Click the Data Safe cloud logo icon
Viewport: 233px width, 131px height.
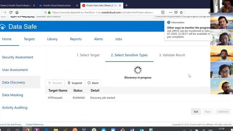pos(3,27)
